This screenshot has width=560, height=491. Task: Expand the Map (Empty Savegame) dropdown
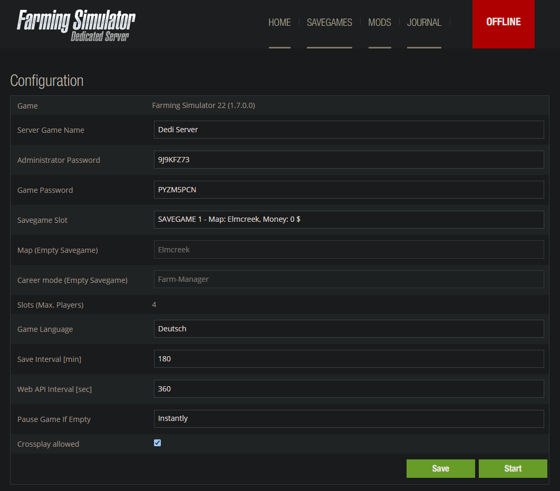(x=349, y=250)
